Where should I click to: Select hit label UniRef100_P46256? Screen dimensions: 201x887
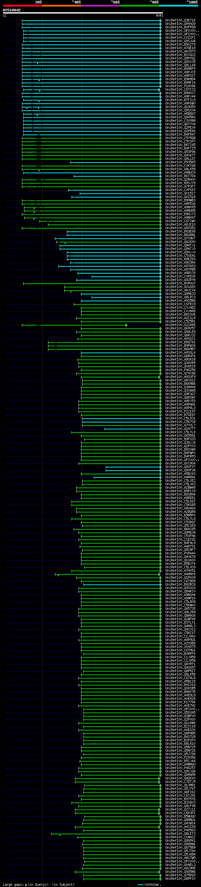(180, 370)
